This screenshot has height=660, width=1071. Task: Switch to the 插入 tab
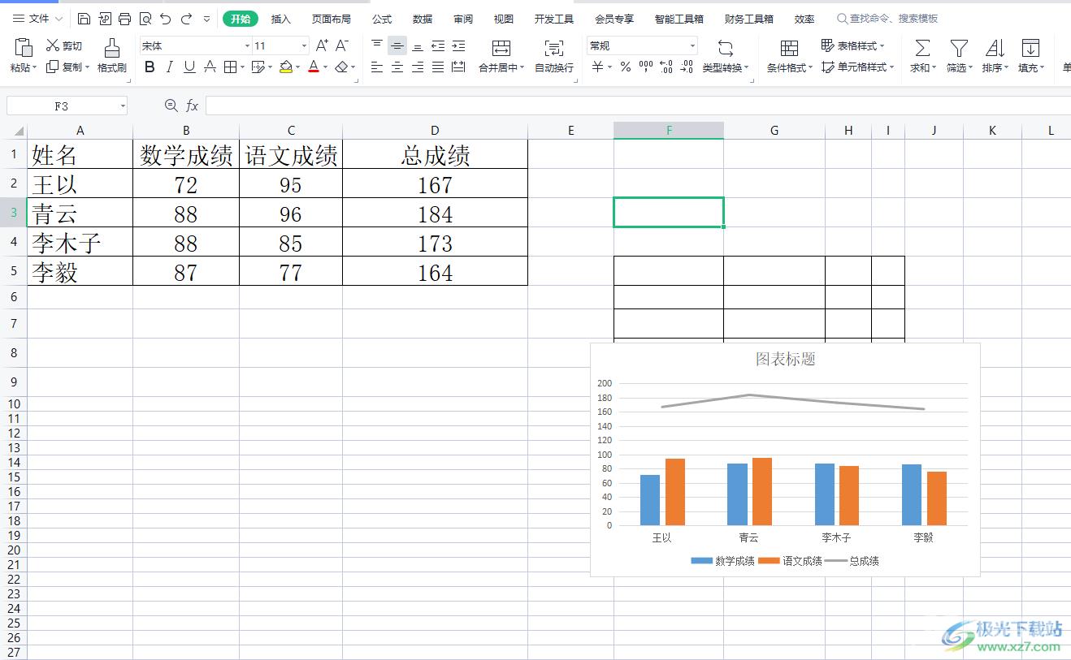click(x=281, y=19)
